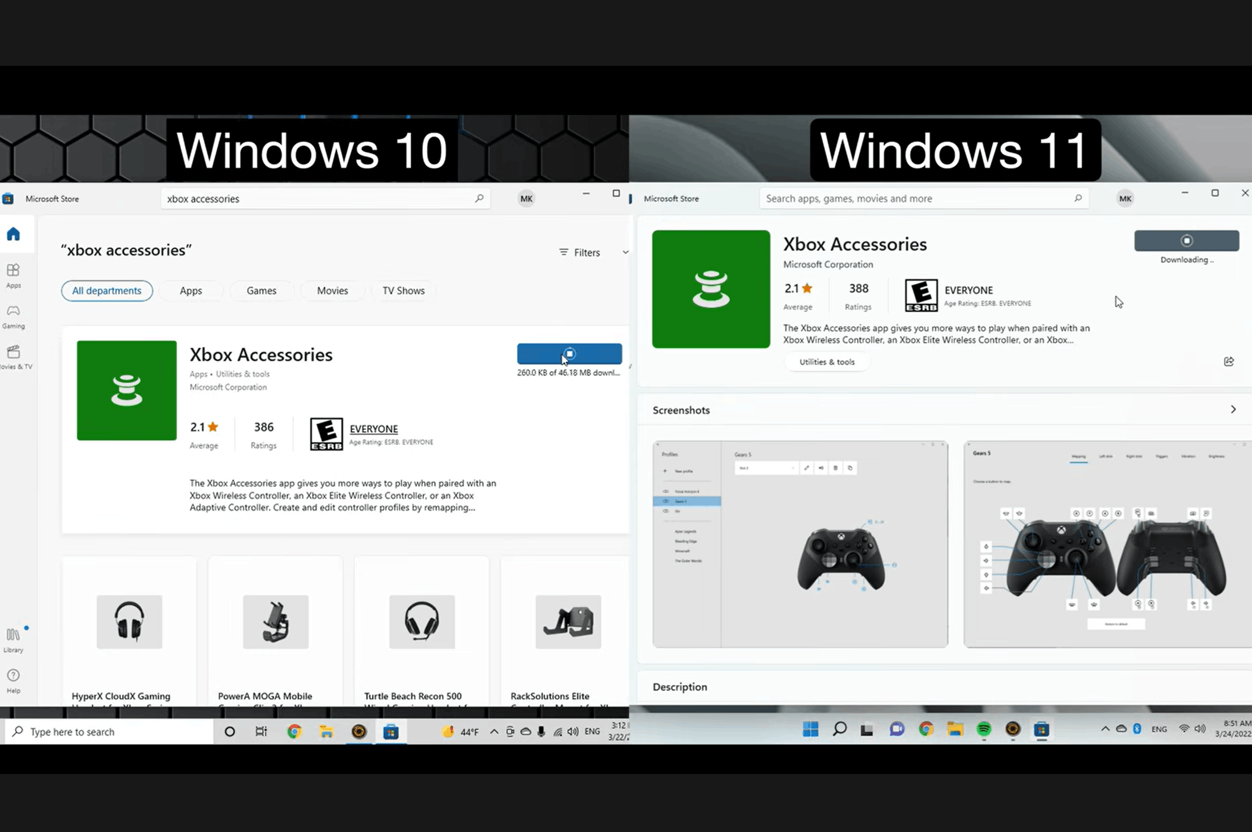Click volume icon in Windows 11 system tray
This screenshot has height=832, width=1252.
pyautogui.click(x=1200, y=729)
